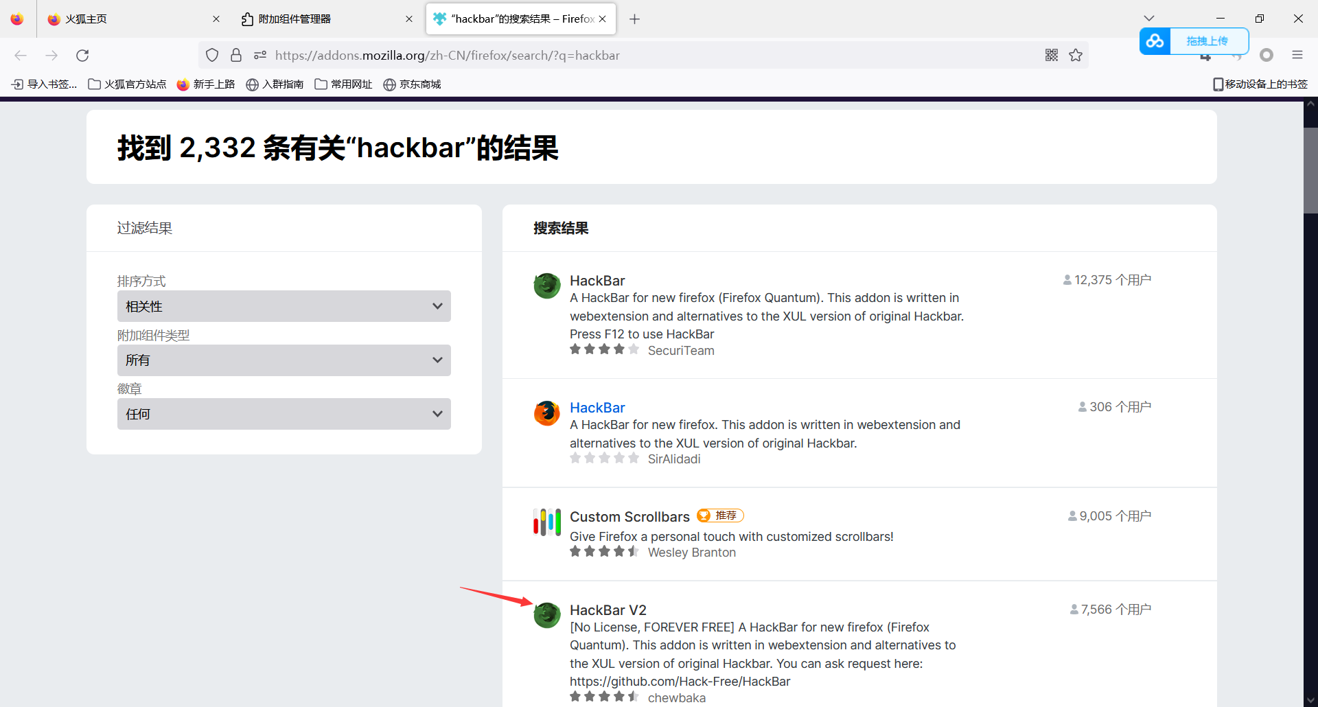This screenshot has height=707, width=1318.
Task: Open the SirAlidadi HackBar blue link
Action: [597, 408]
